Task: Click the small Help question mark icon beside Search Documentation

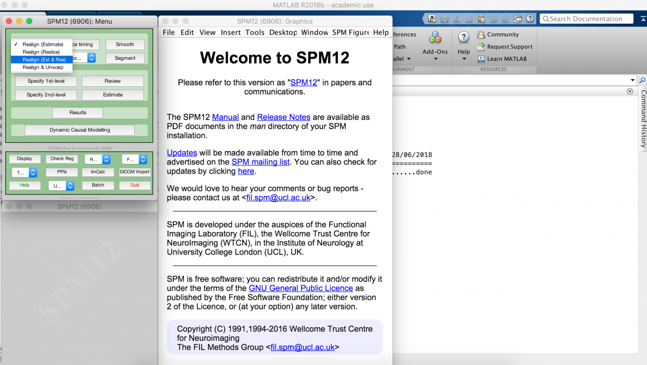Action: tap(530, 19)
